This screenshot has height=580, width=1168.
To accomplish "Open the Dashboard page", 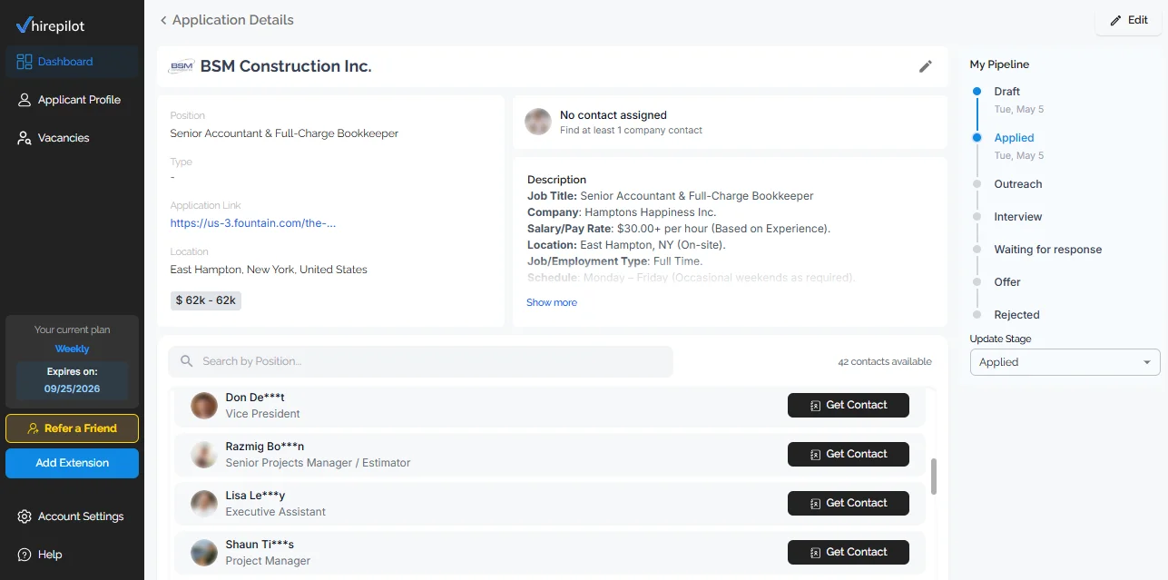I will point(72,62).
